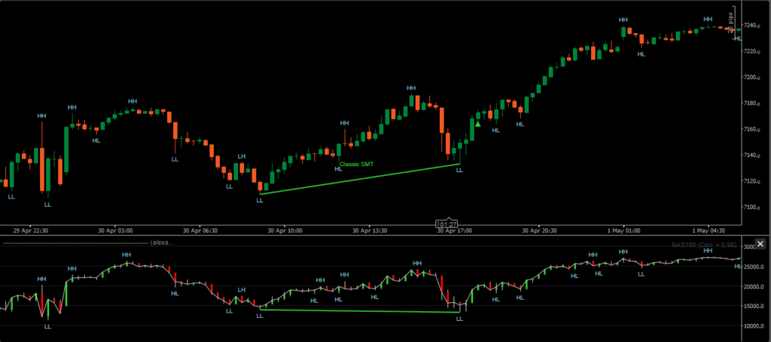Click the '30 Apr 03:00' time label
This screenshot has width=771, height=342.
point(115,230)
